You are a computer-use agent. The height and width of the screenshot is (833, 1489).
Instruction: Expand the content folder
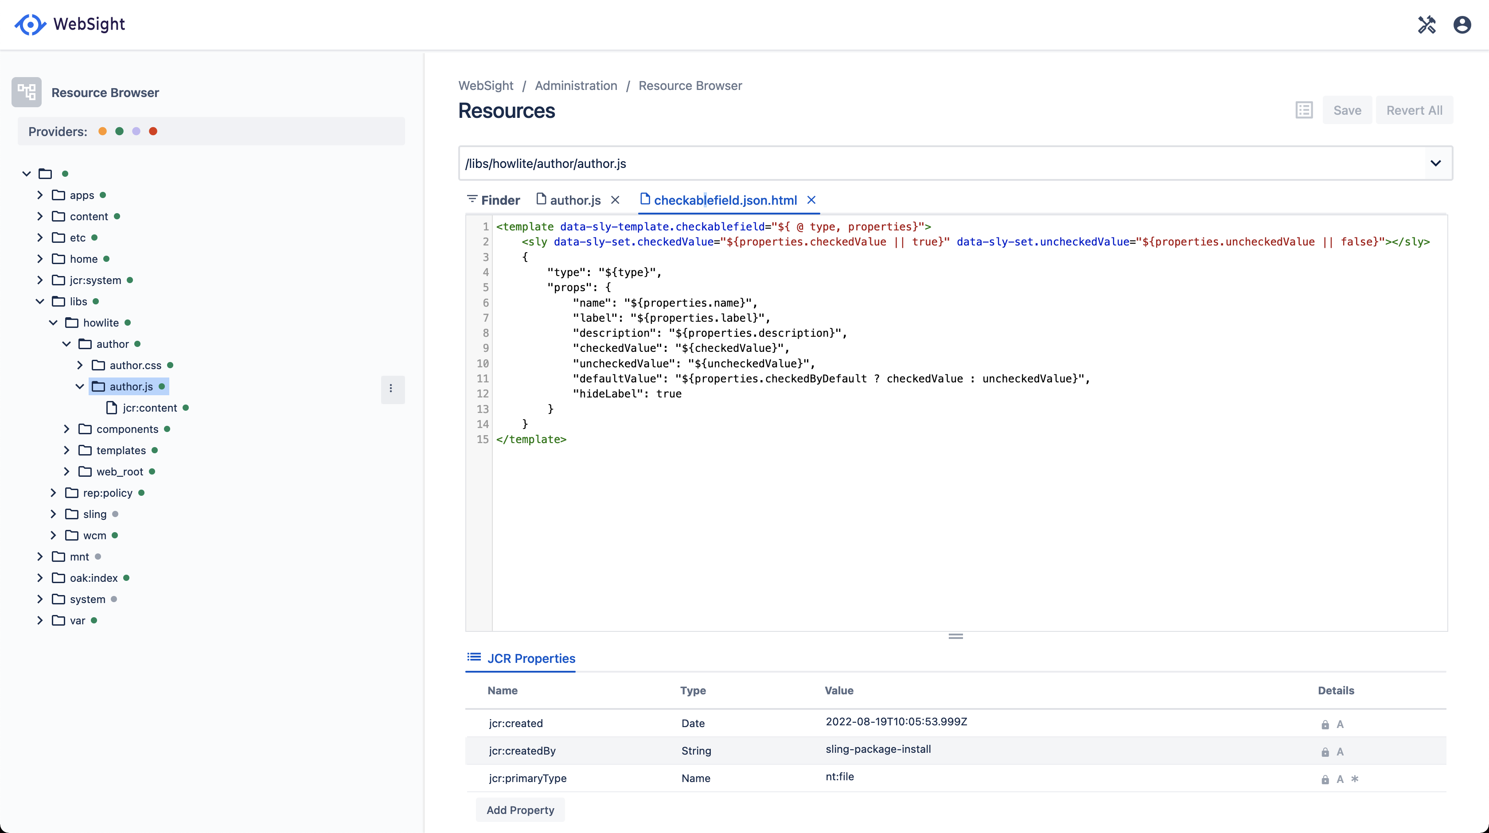[x=40, y=216]
